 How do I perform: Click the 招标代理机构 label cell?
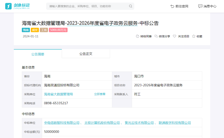pyautogui.click(x=32, y=85)
